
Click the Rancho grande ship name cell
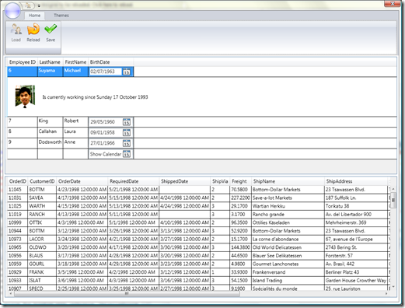(288, 215)
